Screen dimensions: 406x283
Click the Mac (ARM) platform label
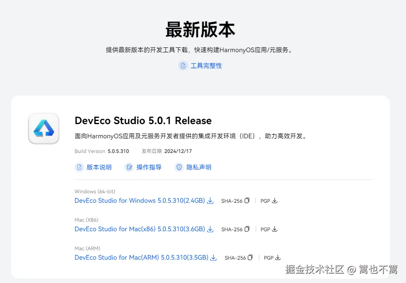(87, 249)
